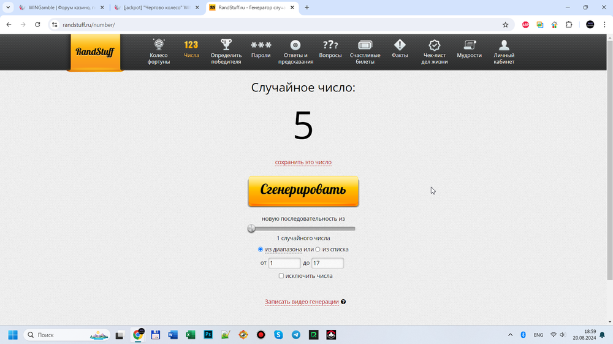Open Excel from the taskbar
The height and width of the screenshot is (344, 613).
191,335
